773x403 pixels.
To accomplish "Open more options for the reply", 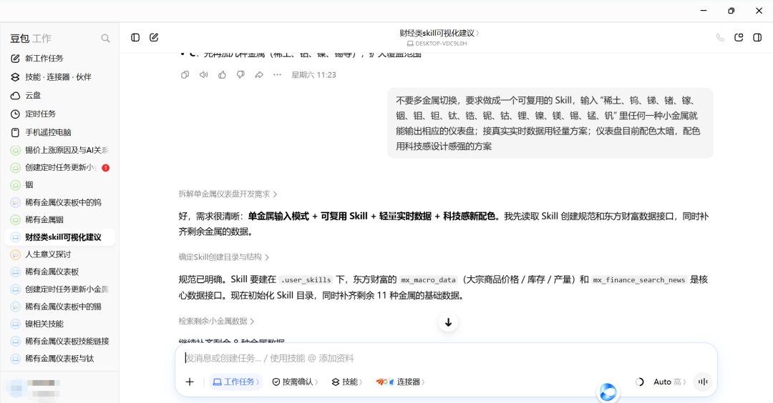I will [277, 75].
